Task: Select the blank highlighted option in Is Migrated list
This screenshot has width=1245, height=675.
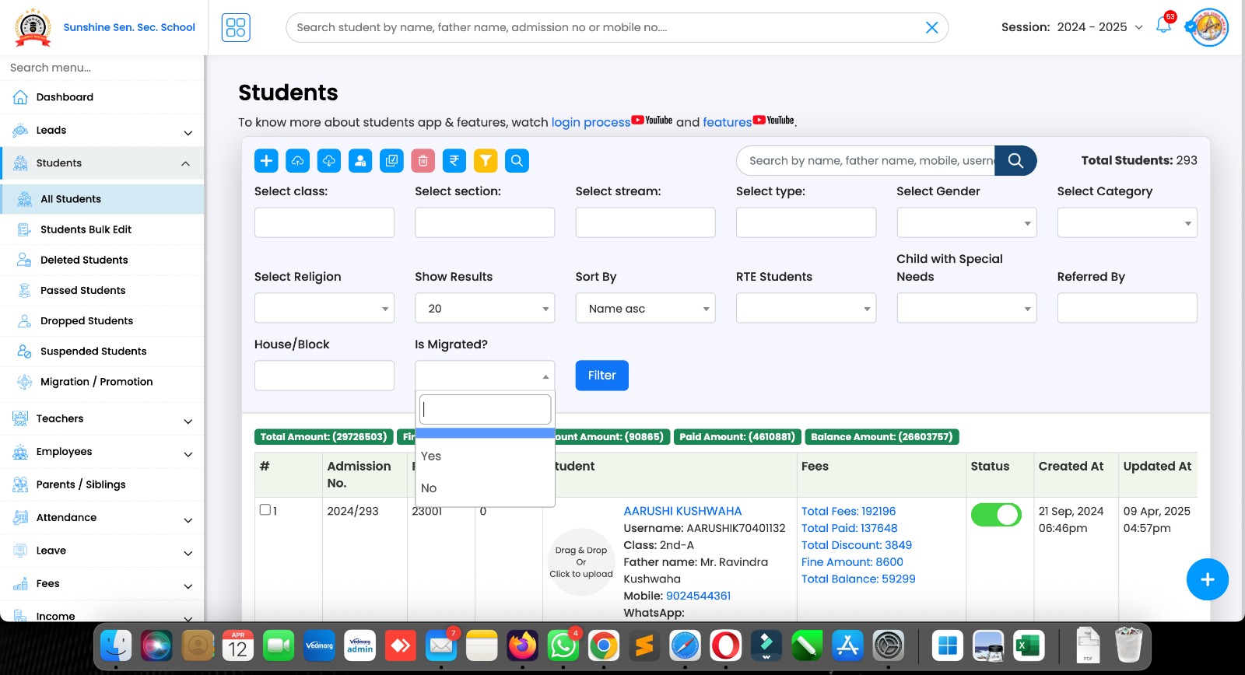Action: [x=485, y=433]
